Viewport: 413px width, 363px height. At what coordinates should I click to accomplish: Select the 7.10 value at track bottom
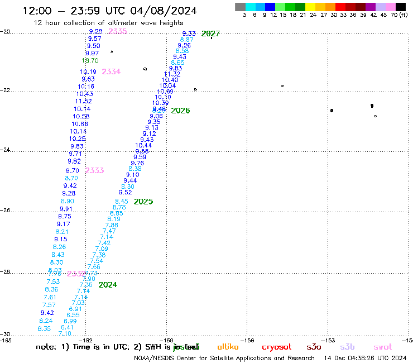point(65,333)
